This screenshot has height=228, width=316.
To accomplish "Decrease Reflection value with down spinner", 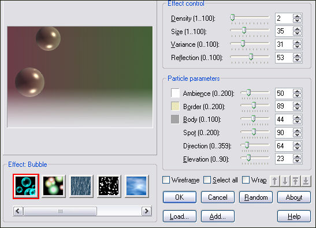I will 298,60.
